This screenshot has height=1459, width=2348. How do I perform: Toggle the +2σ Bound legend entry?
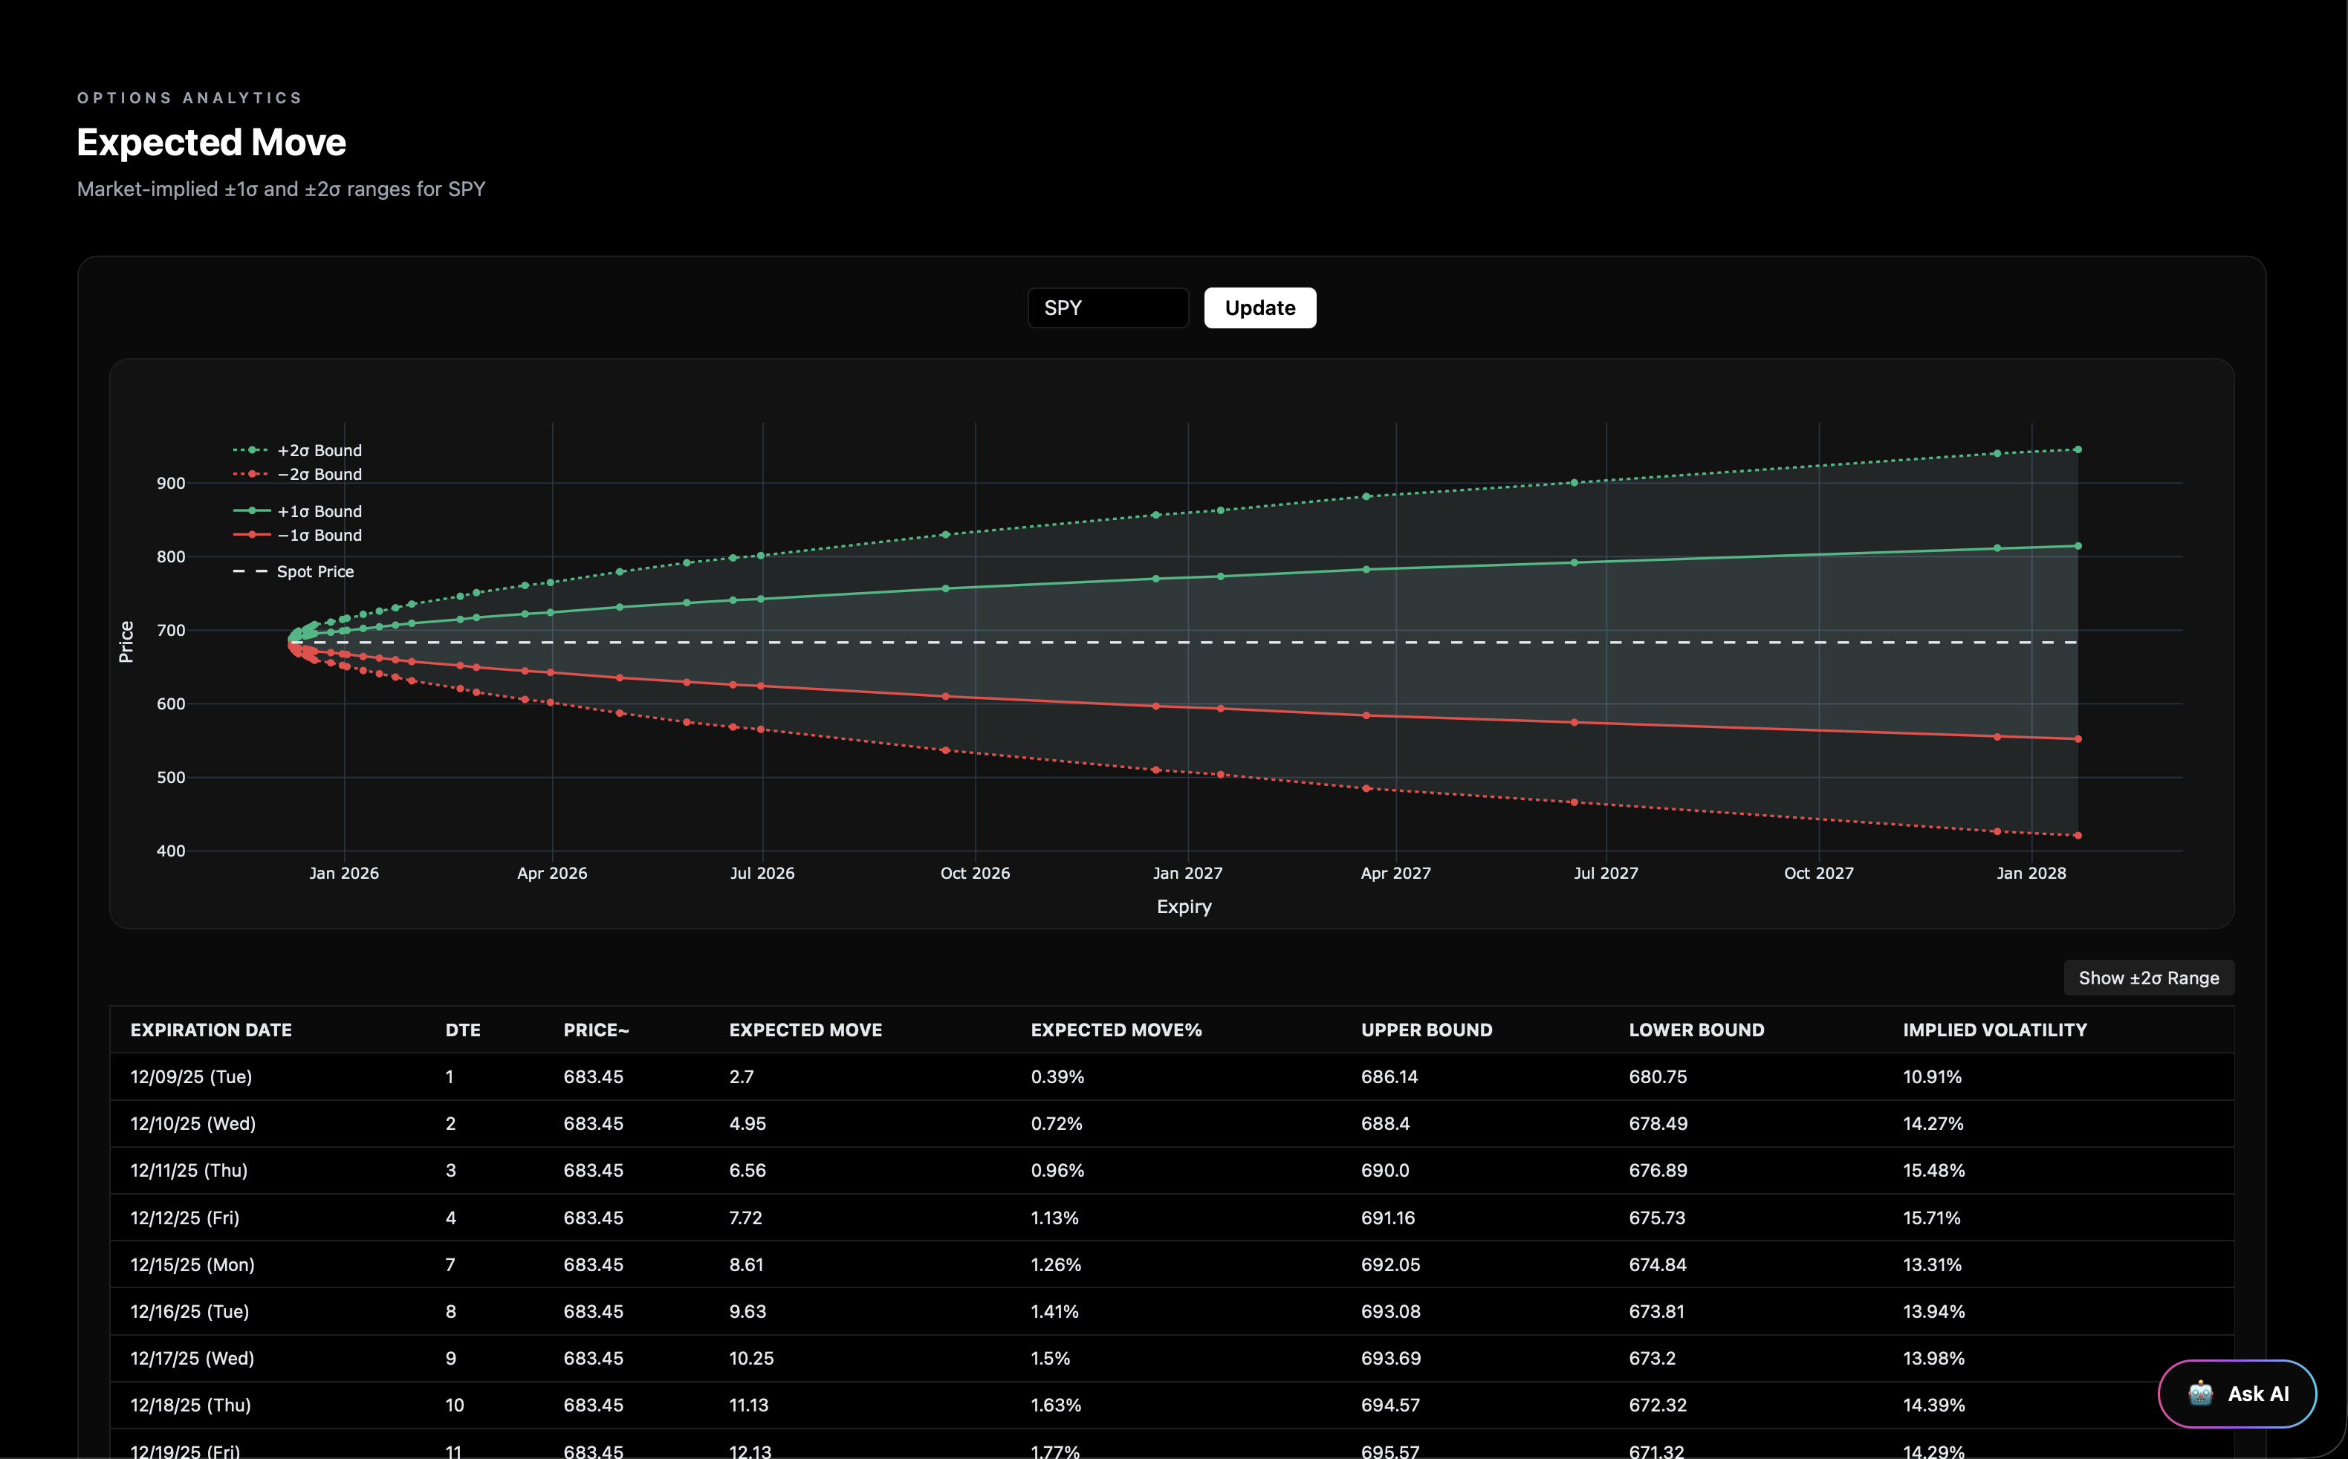(319, 451)
